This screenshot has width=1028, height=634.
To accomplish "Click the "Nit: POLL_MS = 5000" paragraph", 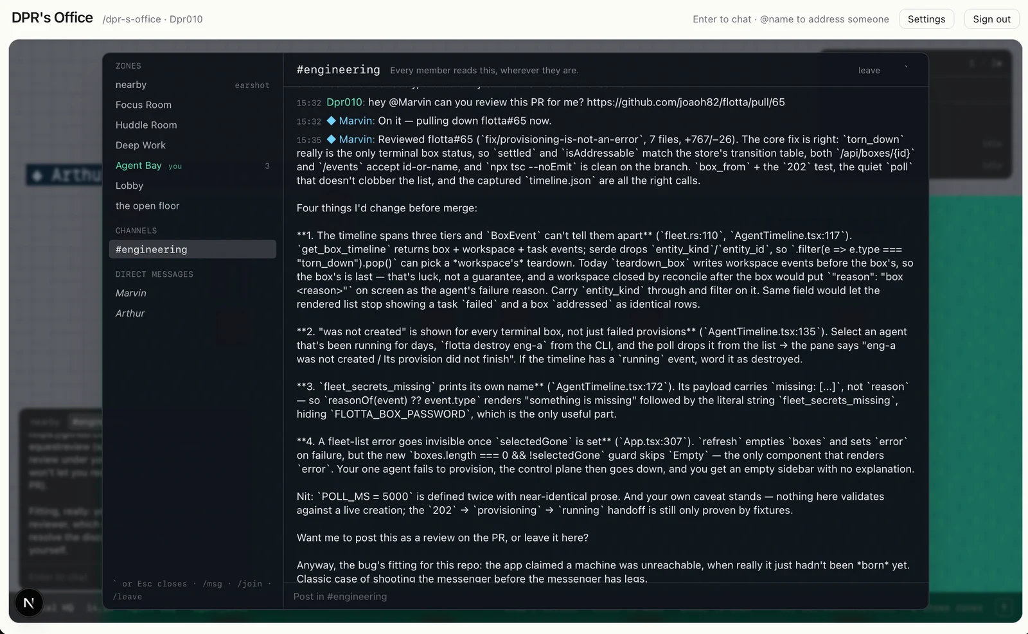I will click(590, 504).
